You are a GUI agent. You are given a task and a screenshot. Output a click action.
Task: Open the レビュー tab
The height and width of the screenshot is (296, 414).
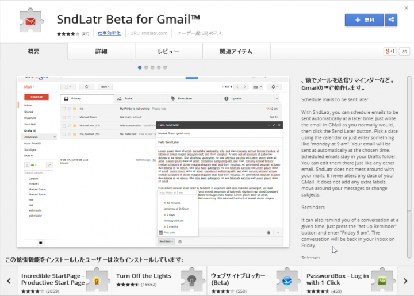point(168,52)
